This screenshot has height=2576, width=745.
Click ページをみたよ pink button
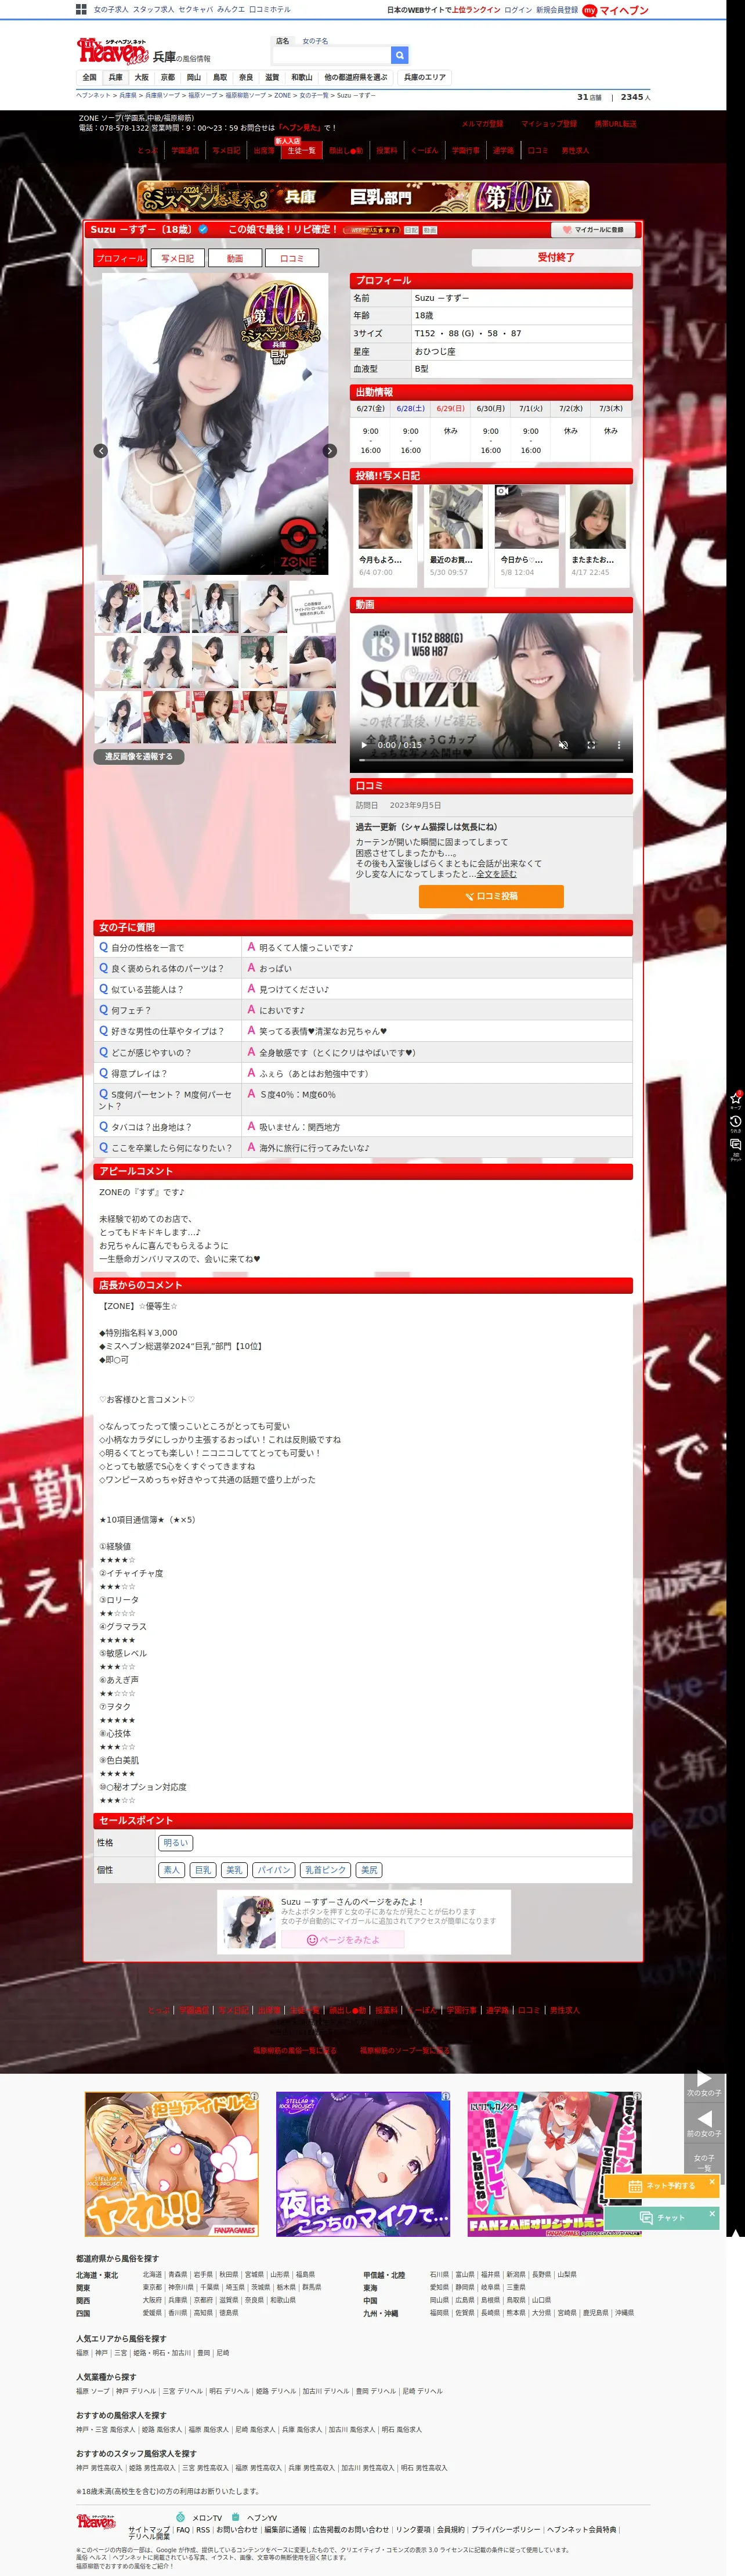(342, 1940)
